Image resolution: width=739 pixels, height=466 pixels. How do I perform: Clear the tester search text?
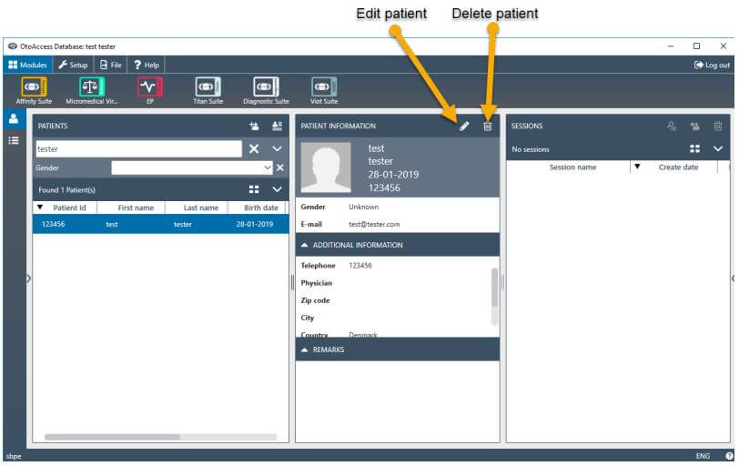coord(254,149)
